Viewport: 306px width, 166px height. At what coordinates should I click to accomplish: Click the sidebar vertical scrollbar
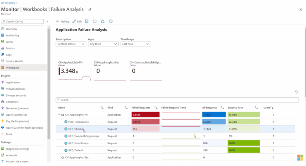tap(49, 84)
